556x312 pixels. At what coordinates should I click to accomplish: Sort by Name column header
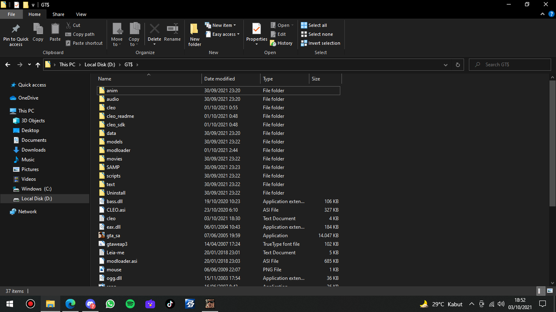coord(149,79)
